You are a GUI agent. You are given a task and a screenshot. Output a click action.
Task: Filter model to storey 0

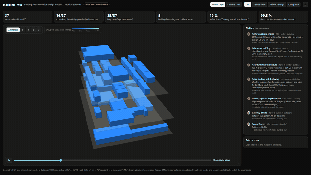click(23, 30)
